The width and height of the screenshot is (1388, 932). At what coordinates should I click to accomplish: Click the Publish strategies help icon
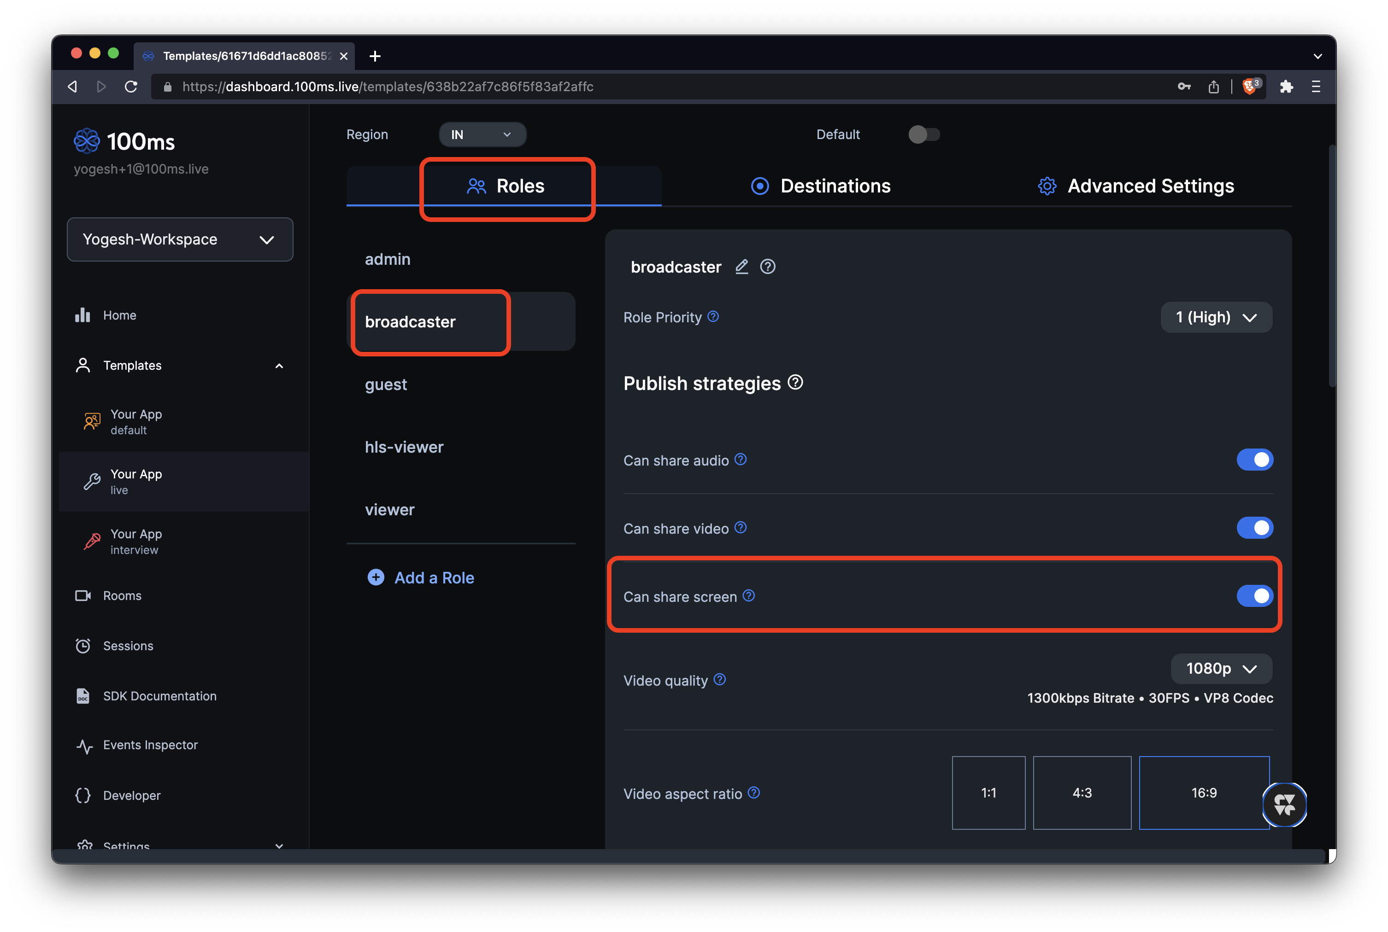(796, 382)
